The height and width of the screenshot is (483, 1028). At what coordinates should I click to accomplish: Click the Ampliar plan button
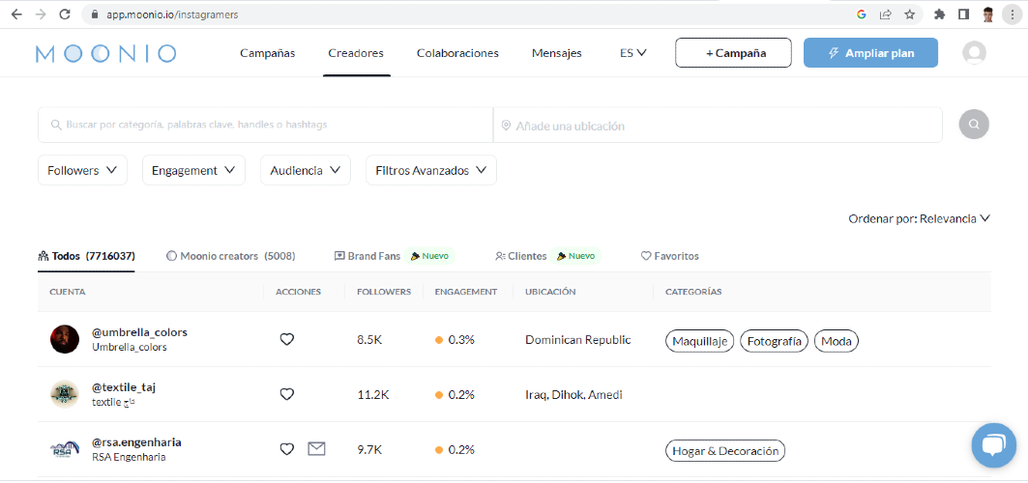[870, 53]
